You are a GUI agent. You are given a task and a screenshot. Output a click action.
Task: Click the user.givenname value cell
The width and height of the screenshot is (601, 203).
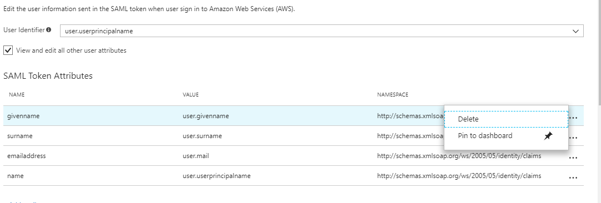coord(206,116)
